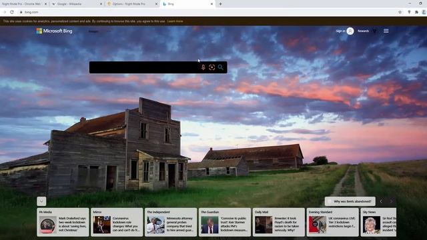Click the Chrome profile avatar icon
Image resolution: width=427 pixels, height=240 pixels.
[424, 12]
